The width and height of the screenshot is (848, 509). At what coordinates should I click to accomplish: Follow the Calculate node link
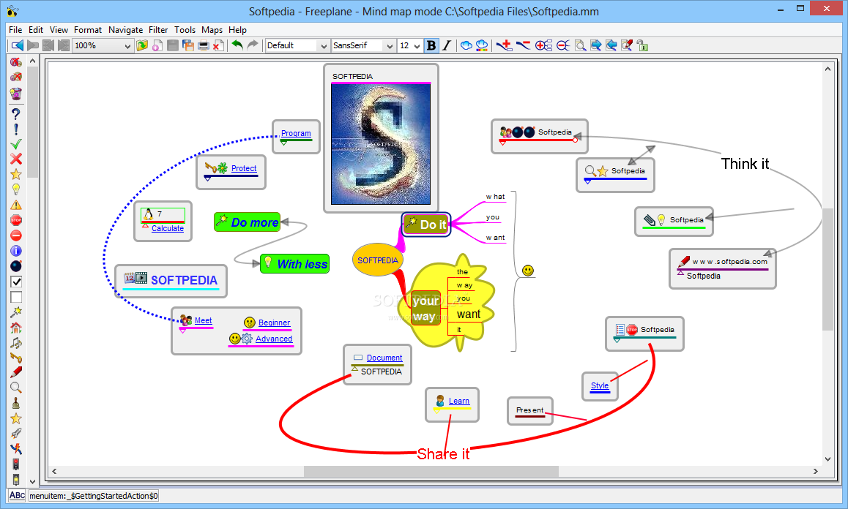168,228
